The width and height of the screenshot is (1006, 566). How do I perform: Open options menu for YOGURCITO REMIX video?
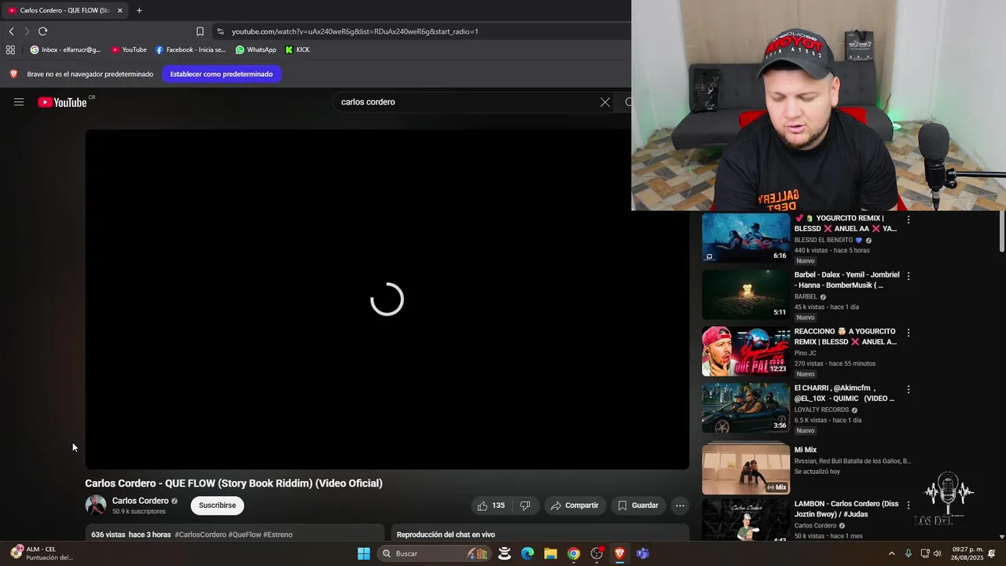click(x=909, y=220)
